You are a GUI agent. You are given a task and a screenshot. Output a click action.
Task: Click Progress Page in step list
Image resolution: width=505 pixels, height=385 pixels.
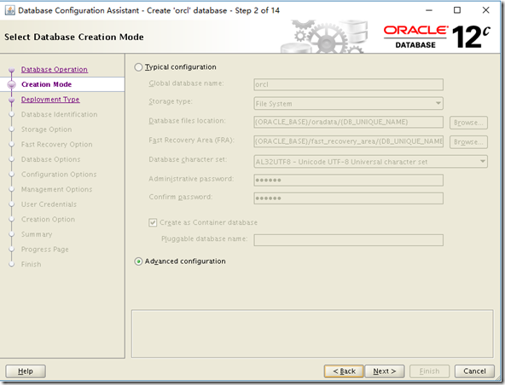pos(44,250)
